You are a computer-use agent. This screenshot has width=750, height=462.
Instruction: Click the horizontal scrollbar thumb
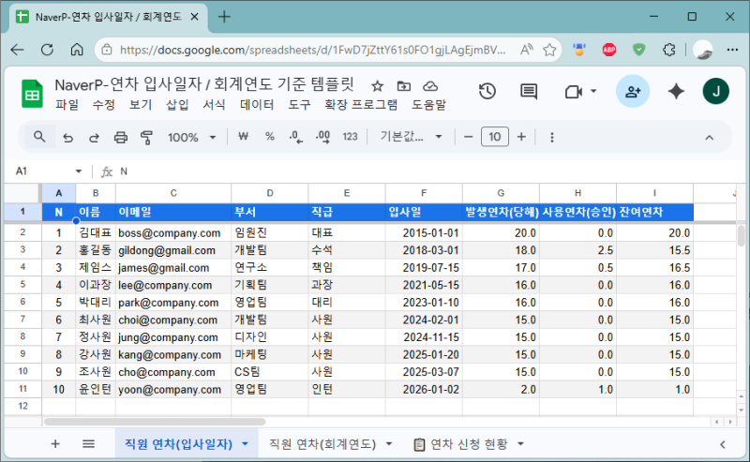click(155, 422)
